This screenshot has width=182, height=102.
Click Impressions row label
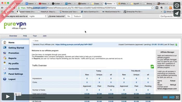pos(37,79)
